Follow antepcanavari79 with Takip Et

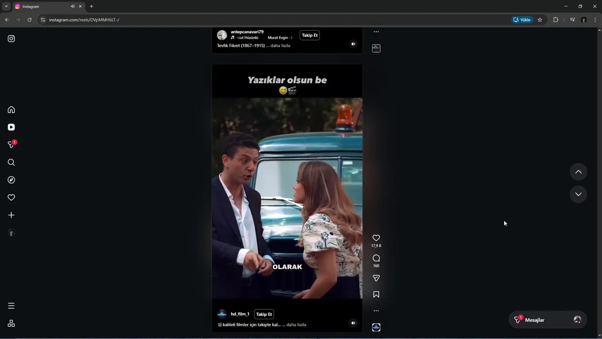(309, 35)
